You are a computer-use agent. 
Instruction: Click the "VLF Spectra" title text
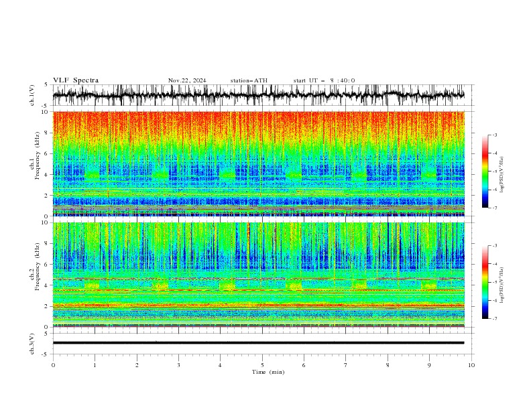click(x=76, y=80)
